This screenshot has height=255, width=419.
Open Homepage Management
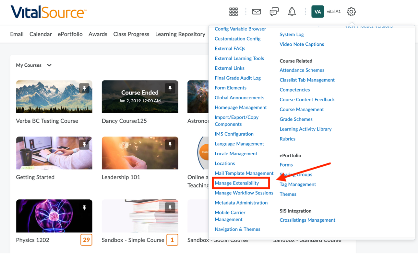coord(241,107)
